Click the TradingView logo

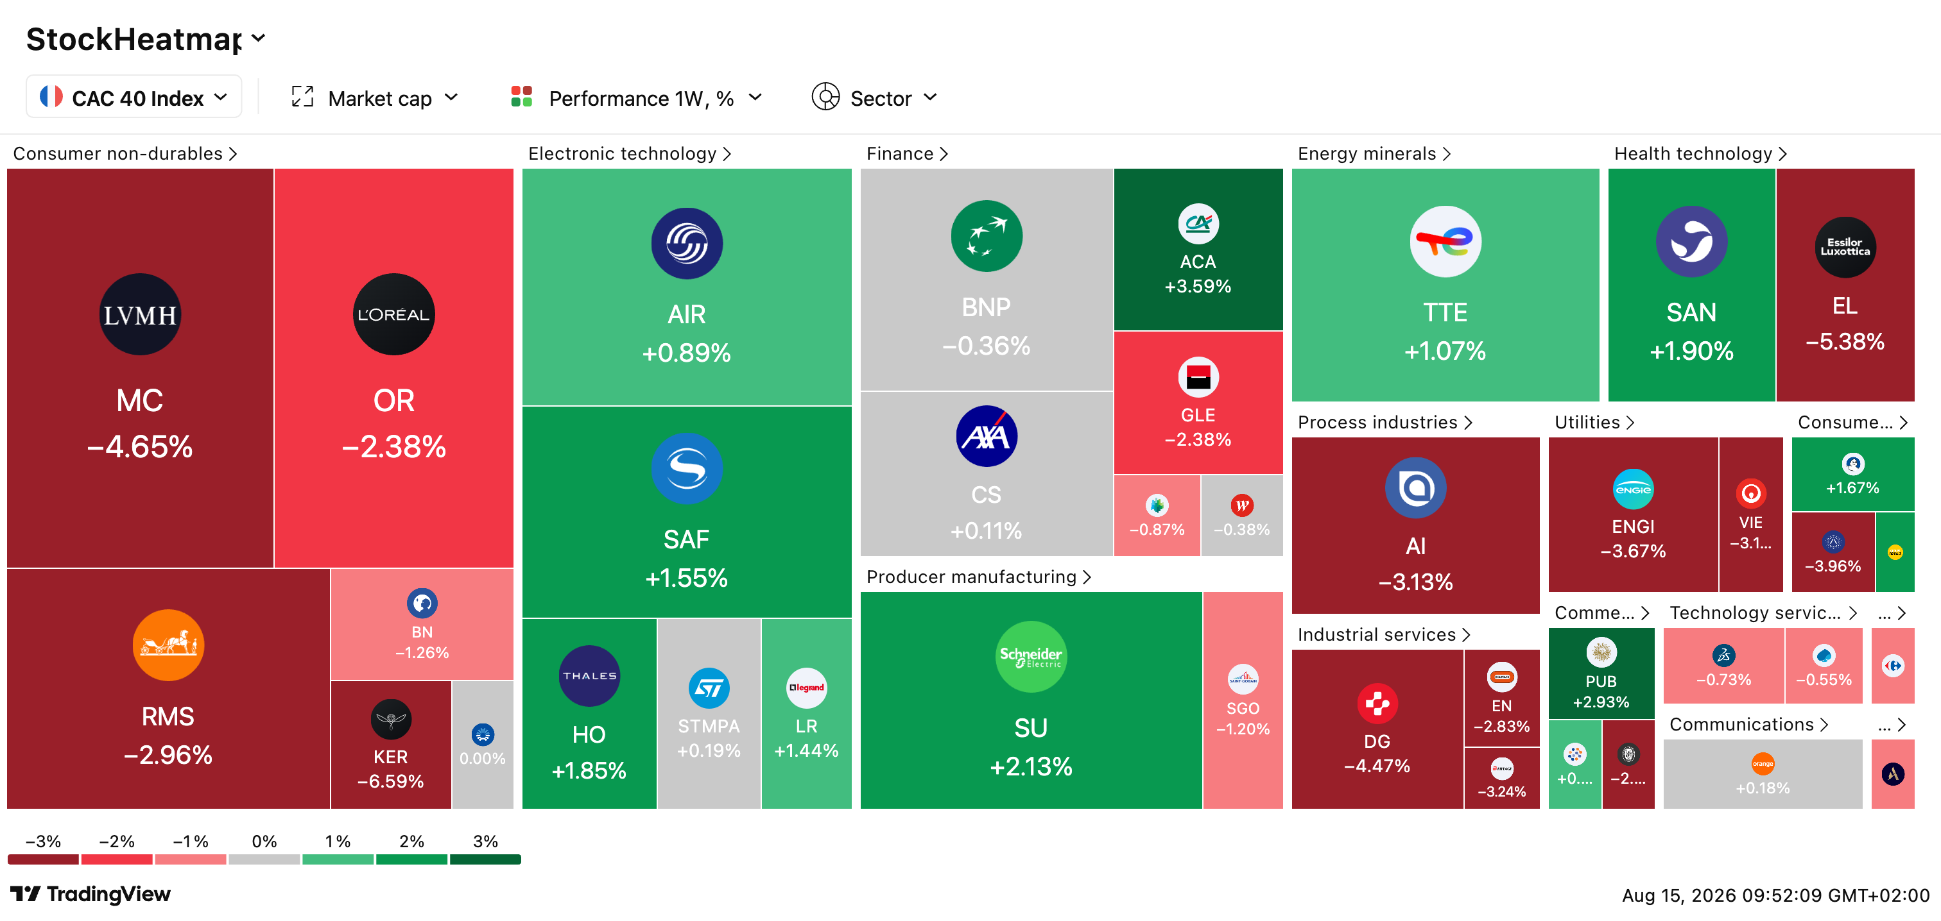coord(90,895)
